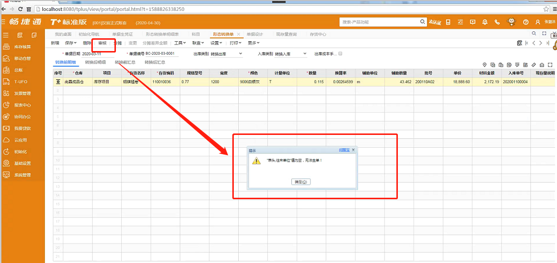Image resolution: width=557 pixels, height=263 pixels.
Task: Go to previous document record arrow
Action: pos(533,43)
